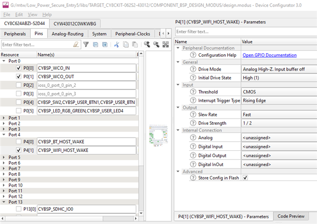
Task: Open help icon next to Slew Rate
Action: [193, 115]
